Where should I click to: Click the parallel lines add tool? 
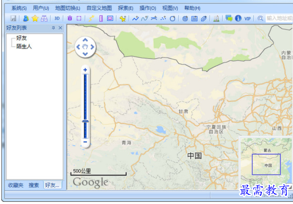click(154, 18)
